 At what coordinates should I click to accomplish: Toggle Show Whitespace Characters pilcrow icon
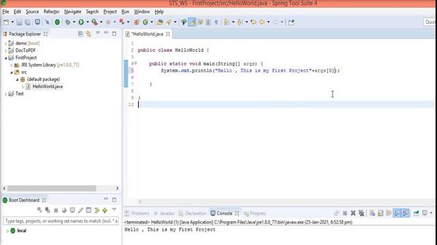click(216, 22)
